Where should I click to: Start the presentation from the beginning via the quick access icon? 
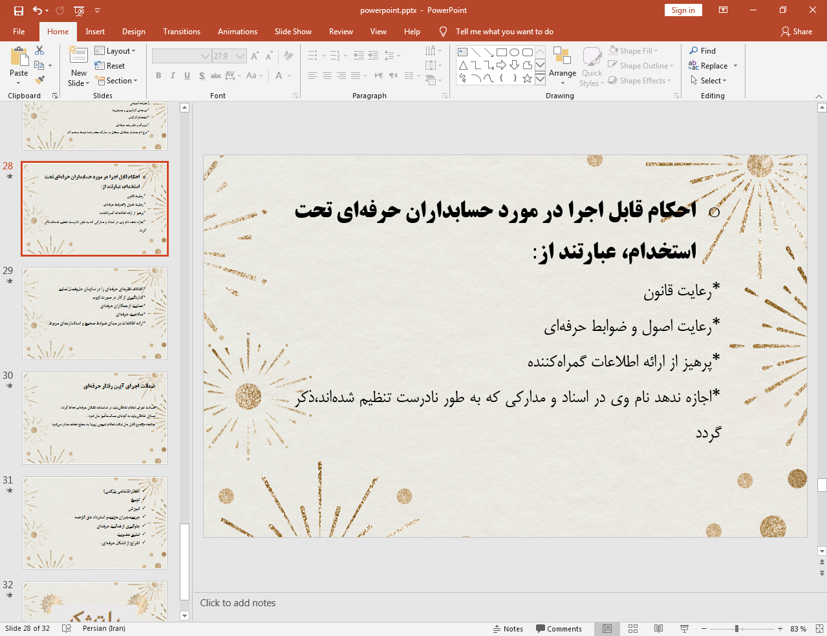coord(79,10)
